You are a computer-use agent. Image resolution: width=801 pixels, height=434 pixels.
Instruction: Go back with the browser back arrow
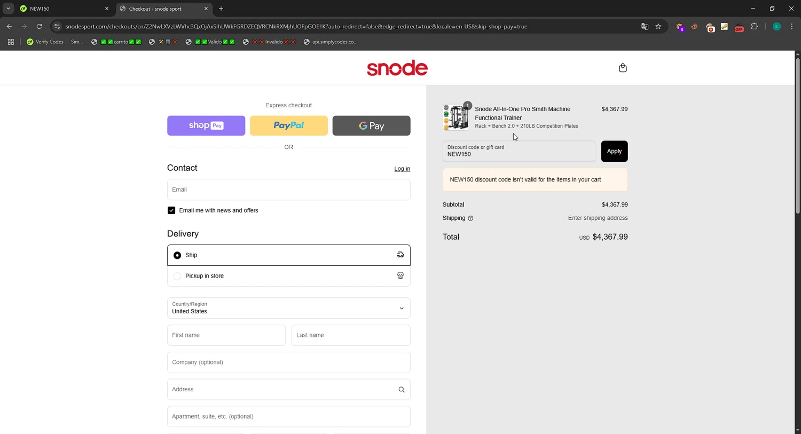pos(9,26)
